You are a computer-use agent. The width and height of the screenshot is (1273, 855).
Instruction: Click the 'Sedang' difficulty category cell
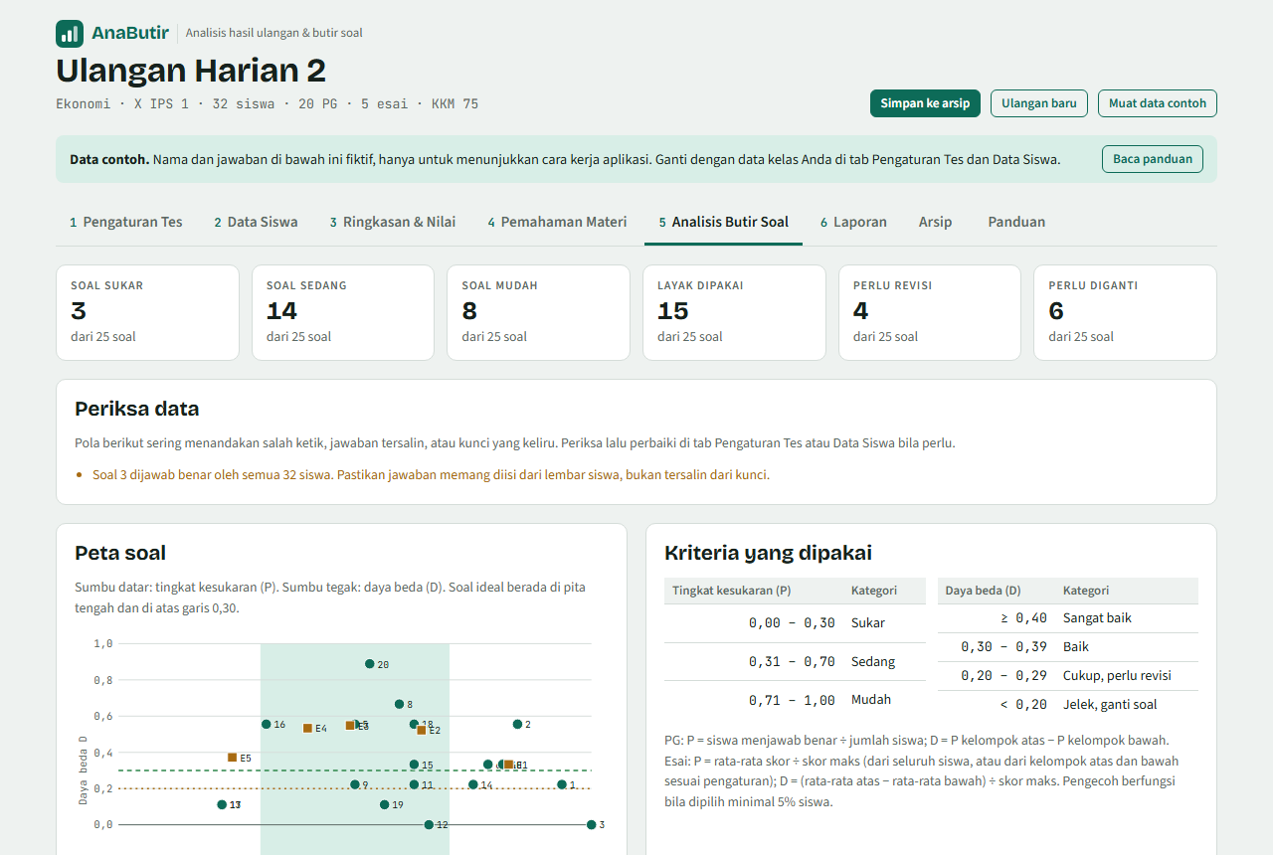[884, 662]
